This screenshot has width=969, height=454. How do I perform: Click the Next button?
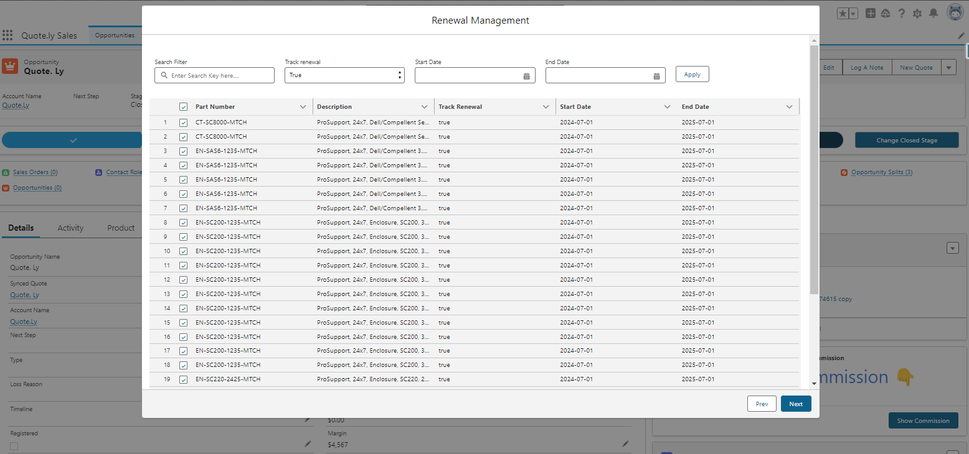[x=796, y=404]
